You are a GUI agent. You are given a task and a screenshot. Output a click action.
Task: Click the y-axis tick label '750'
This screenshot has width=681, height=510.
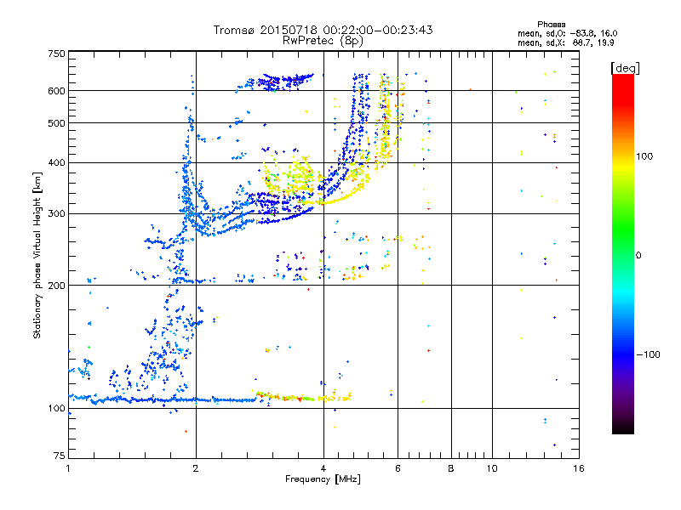coord(56,54)
